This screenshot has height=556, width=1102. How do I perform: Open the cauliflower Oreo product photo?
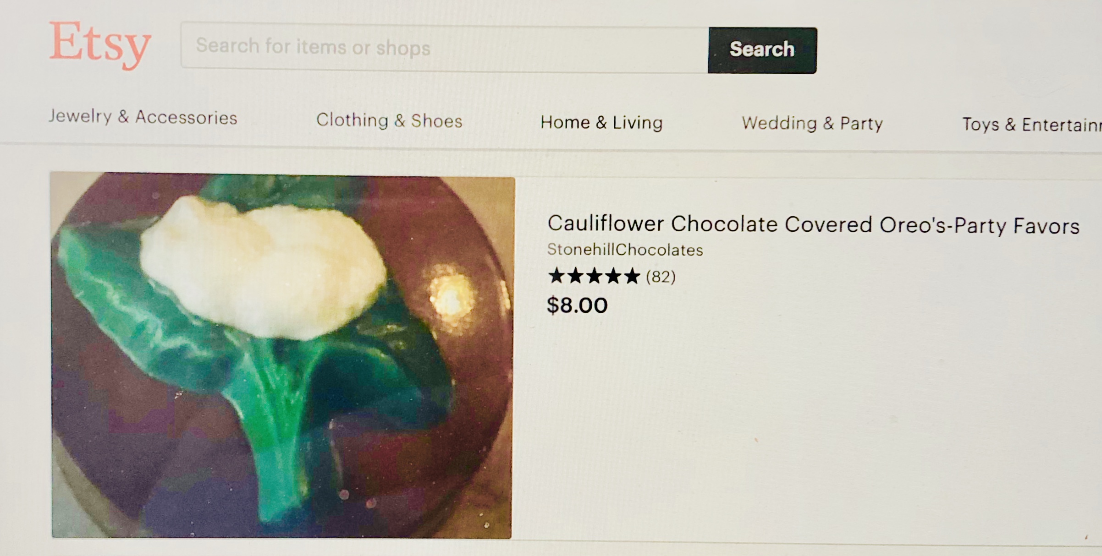tap(282, 355)
